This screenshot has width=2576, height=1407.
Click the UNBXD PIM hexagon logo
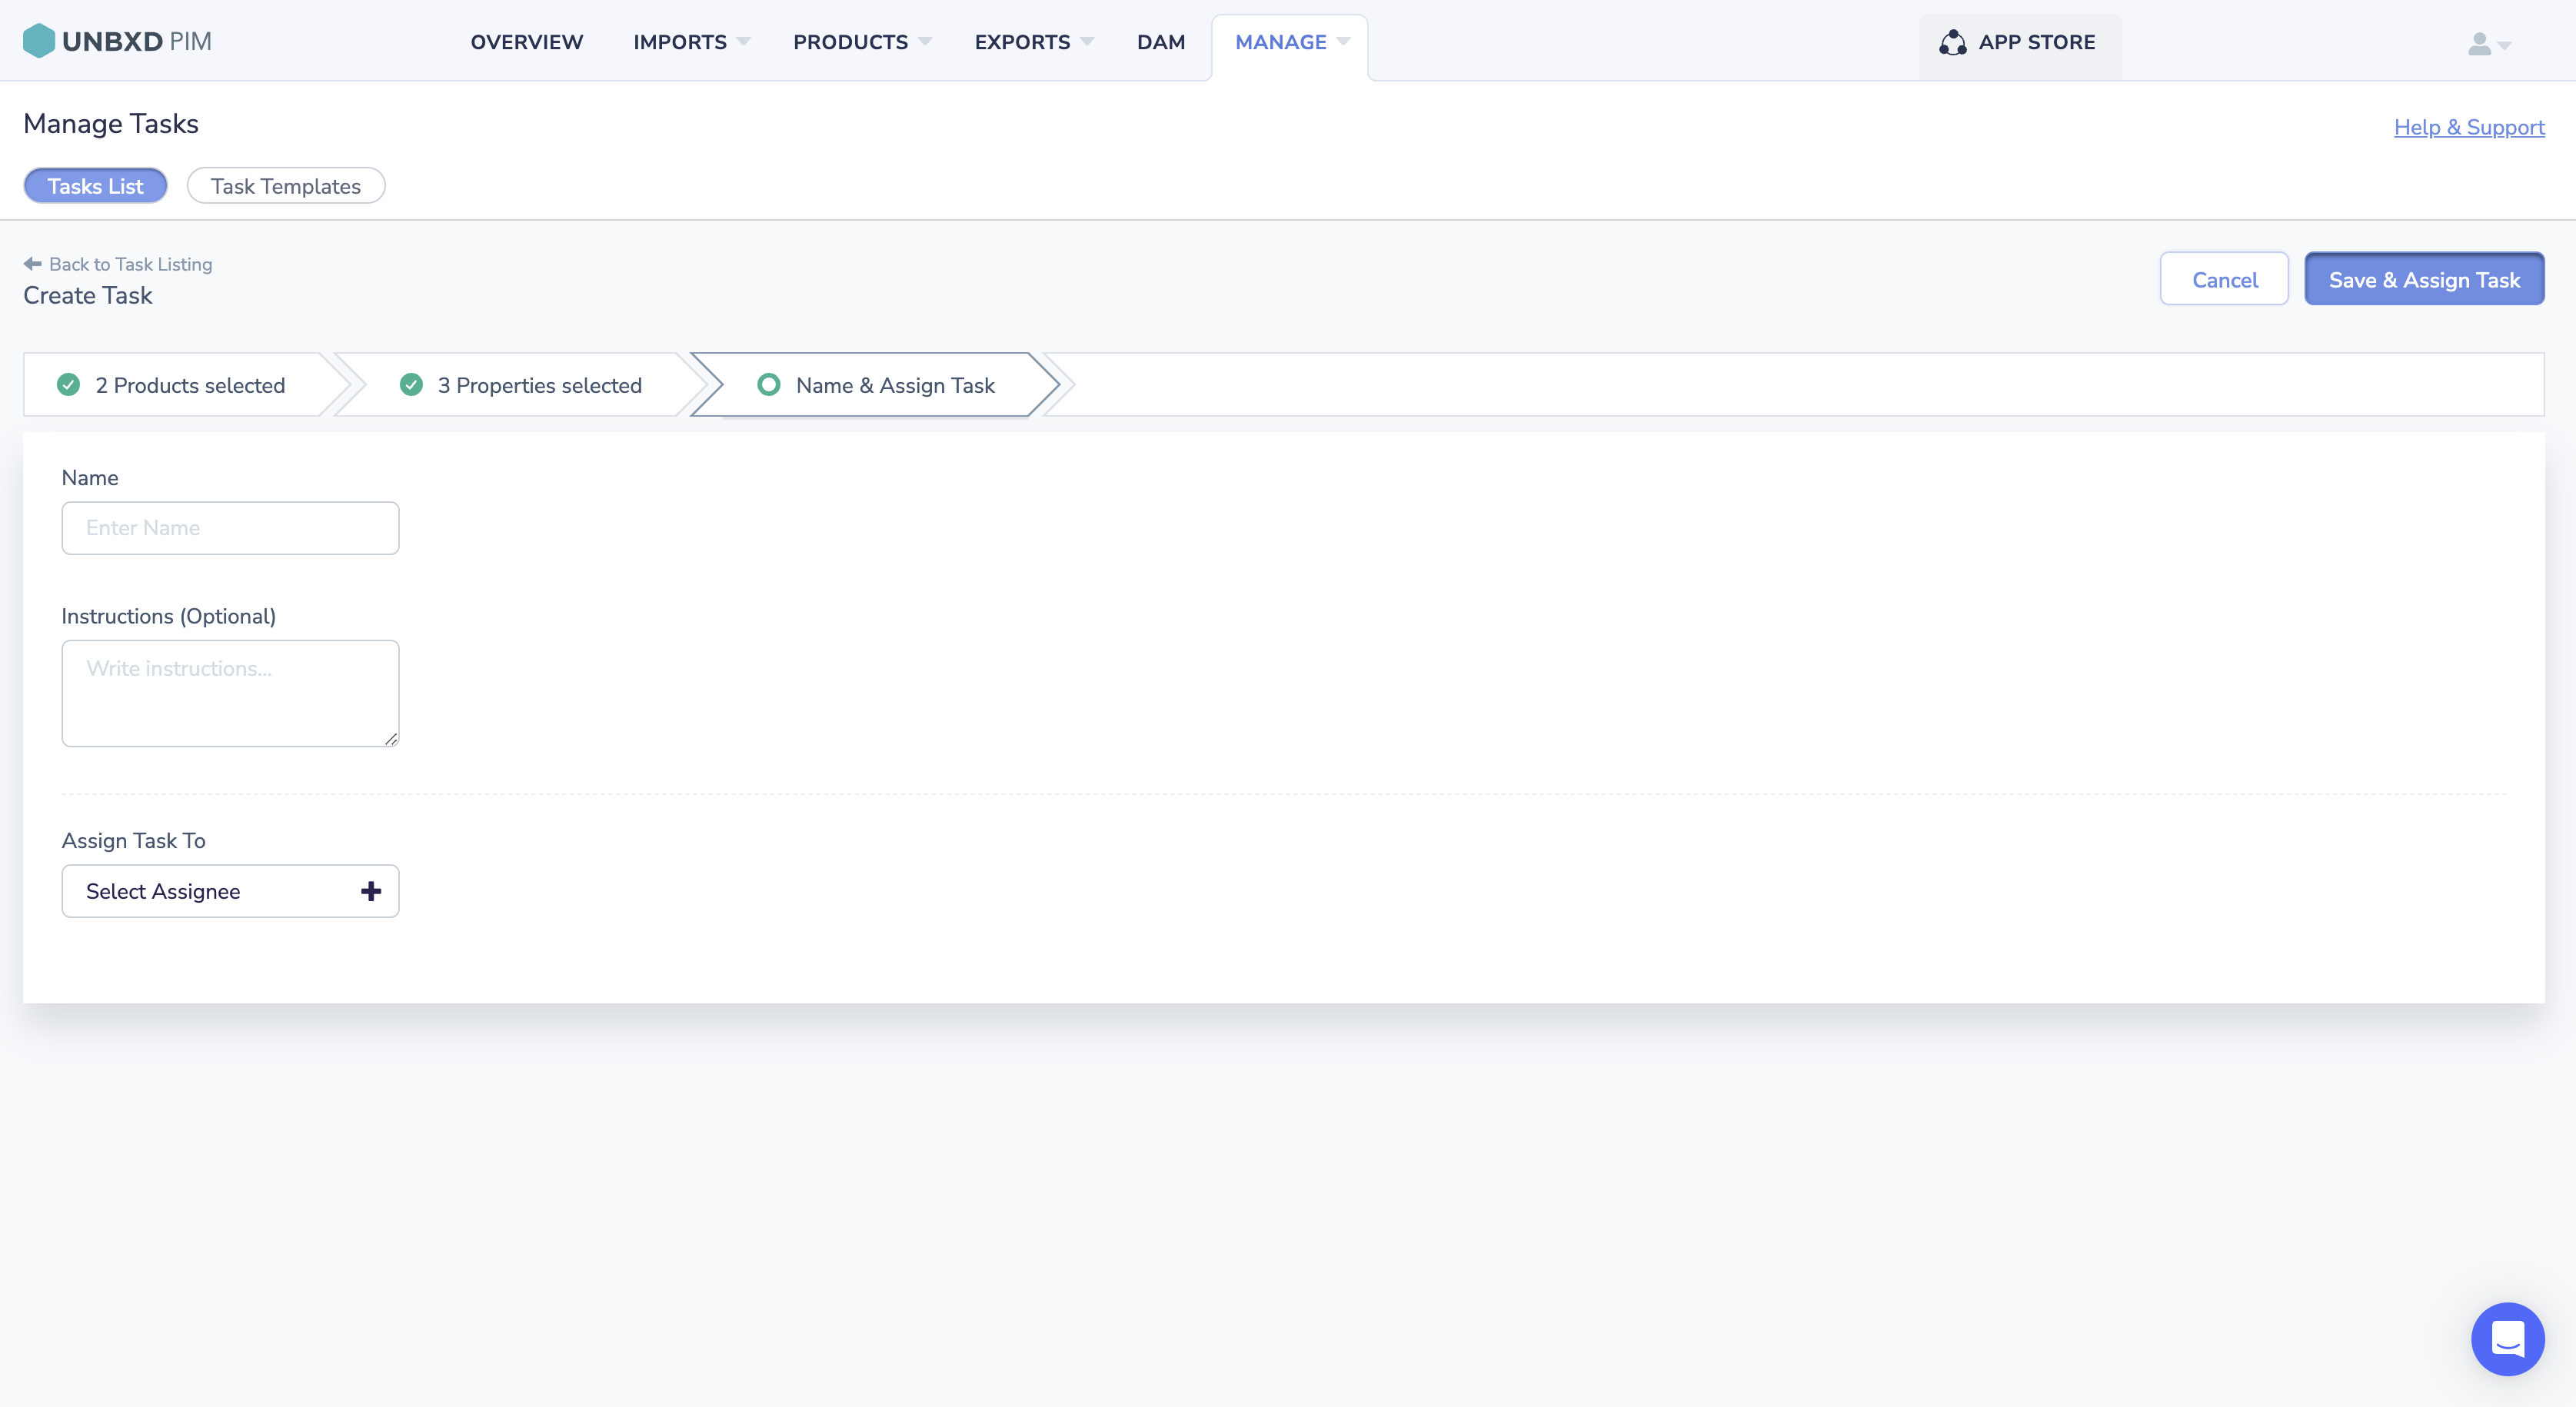point(38,41)
